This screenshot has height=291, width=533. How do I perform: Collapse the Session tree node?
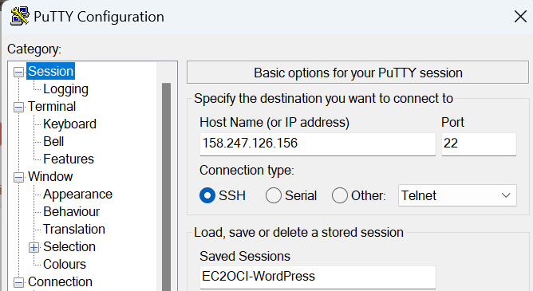coord(18,72)
